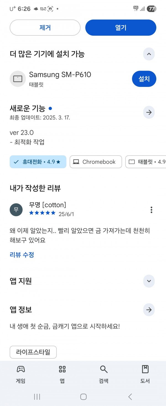Collapse the 더 많은 기기에 설치 가능 section
Viewport: 166px width, 406px height.
149,54
